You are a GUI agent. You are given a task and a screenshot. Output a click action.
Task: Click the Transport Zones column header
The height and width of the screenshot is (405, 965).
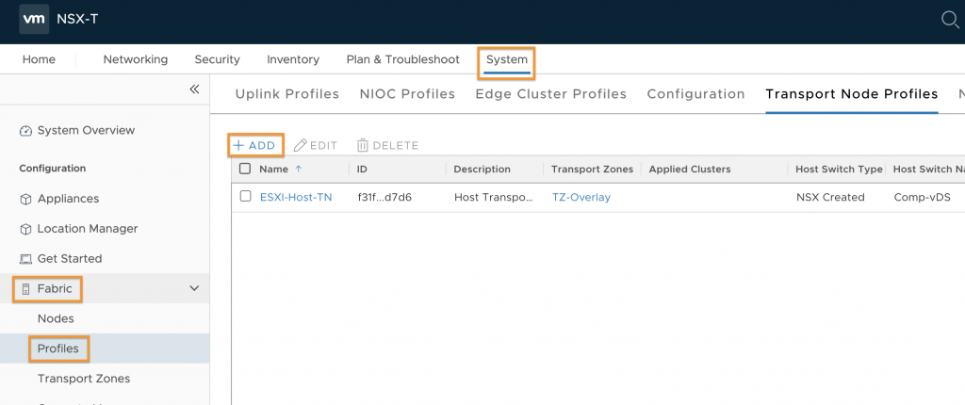click(x=592, y=170)
